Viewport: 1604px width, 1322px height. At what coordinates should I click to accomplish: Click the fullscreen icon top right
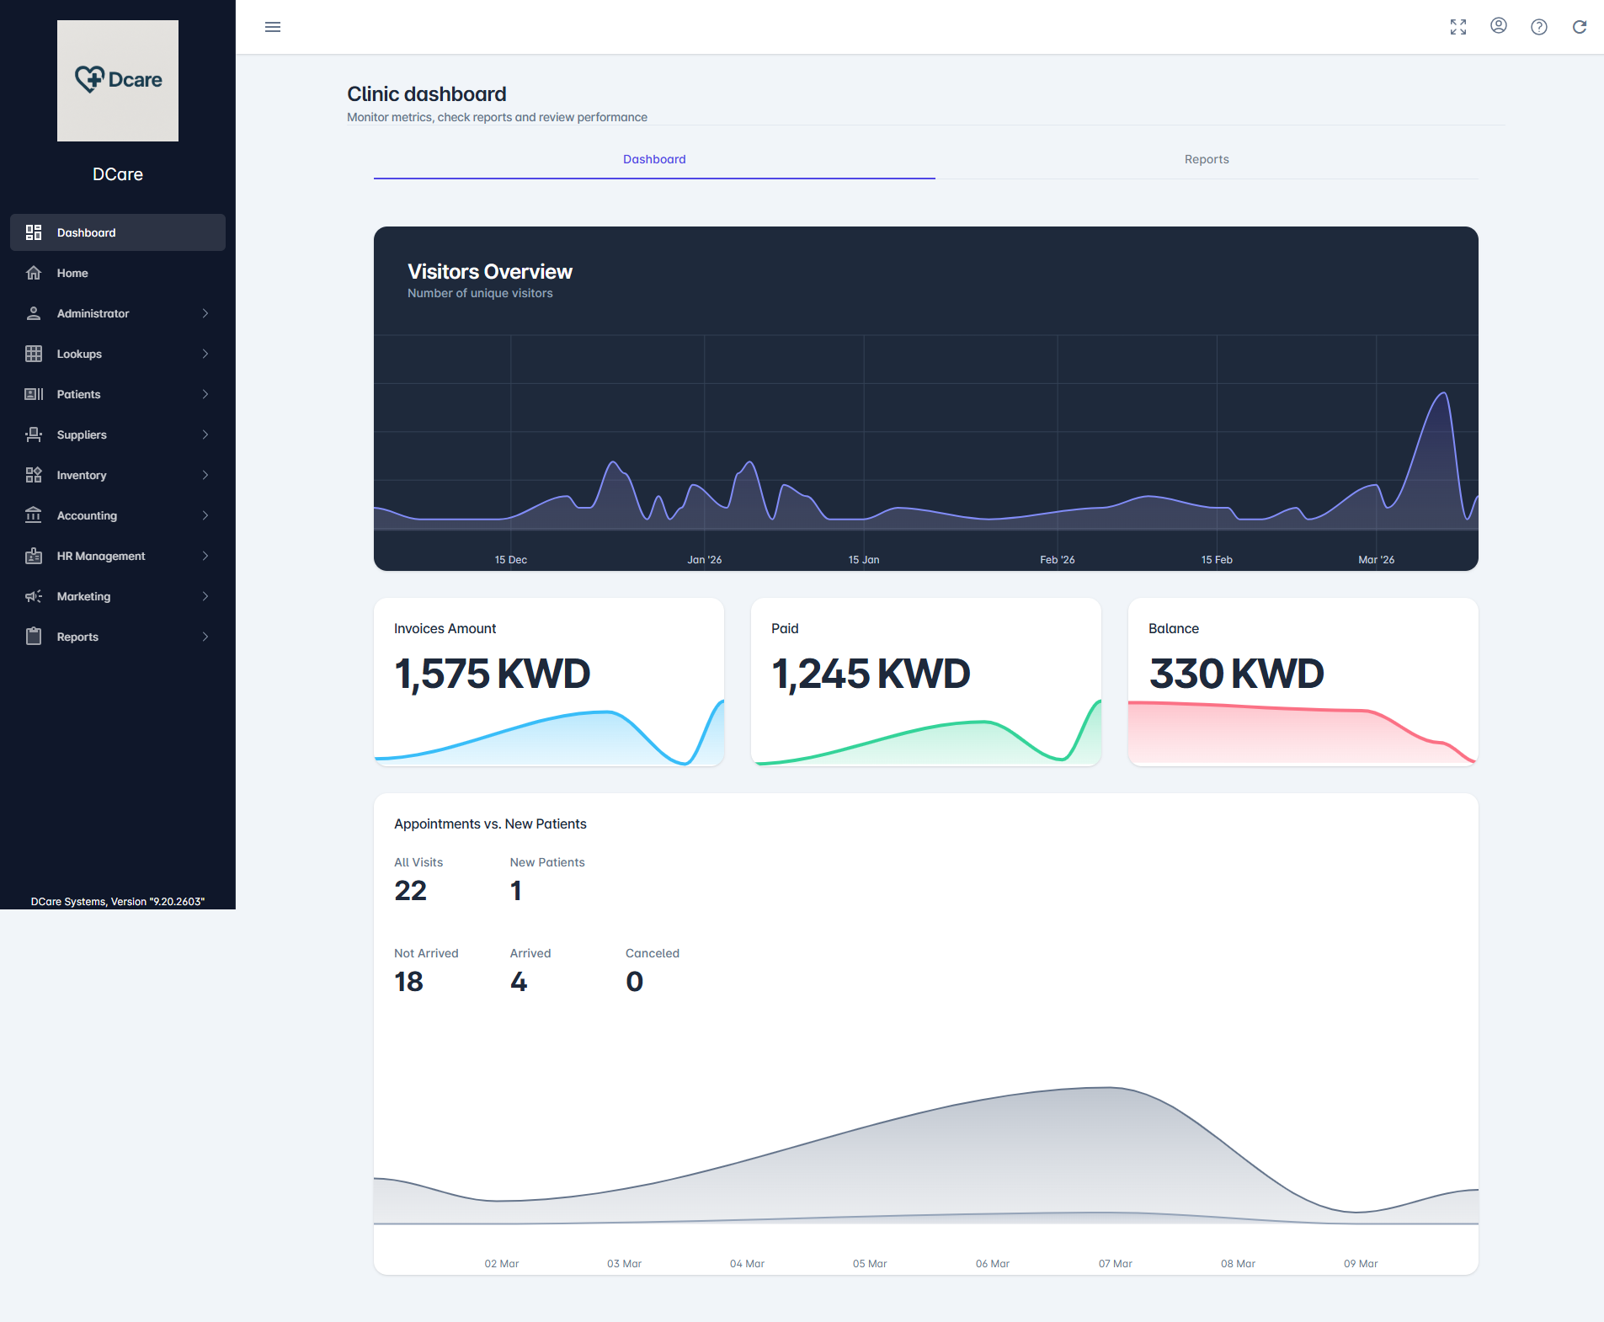click(x=1457, y=26)
